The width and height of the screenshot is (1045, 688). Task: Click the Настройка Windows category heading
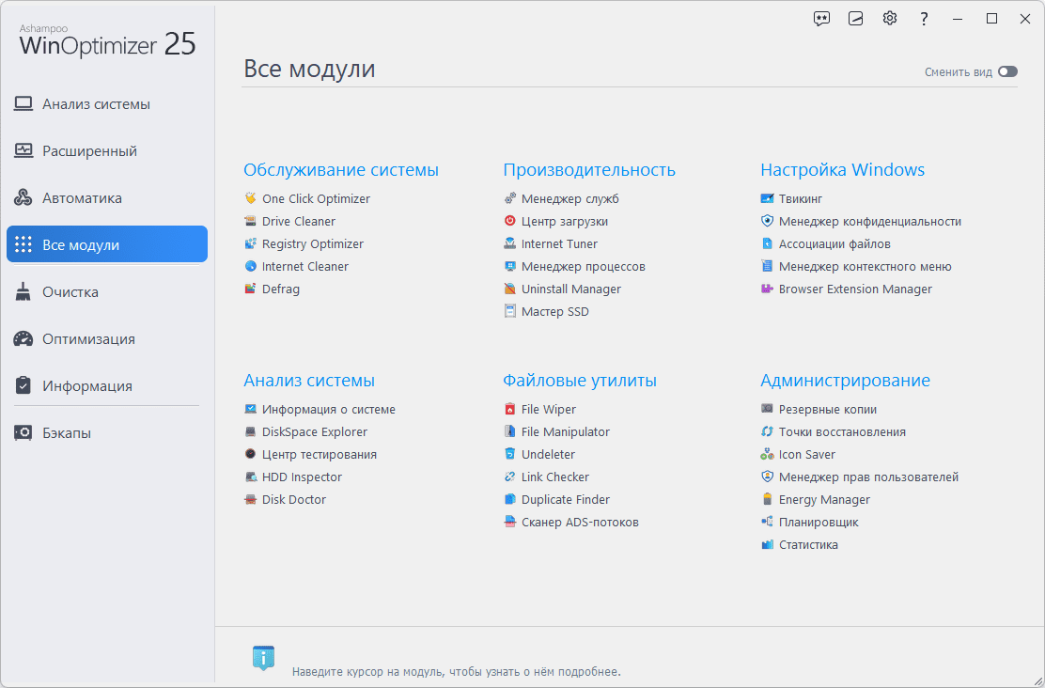[x=842, y=170]
